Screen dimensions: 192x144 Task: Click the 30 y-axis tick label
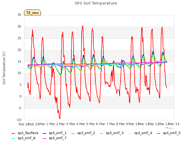19,27
